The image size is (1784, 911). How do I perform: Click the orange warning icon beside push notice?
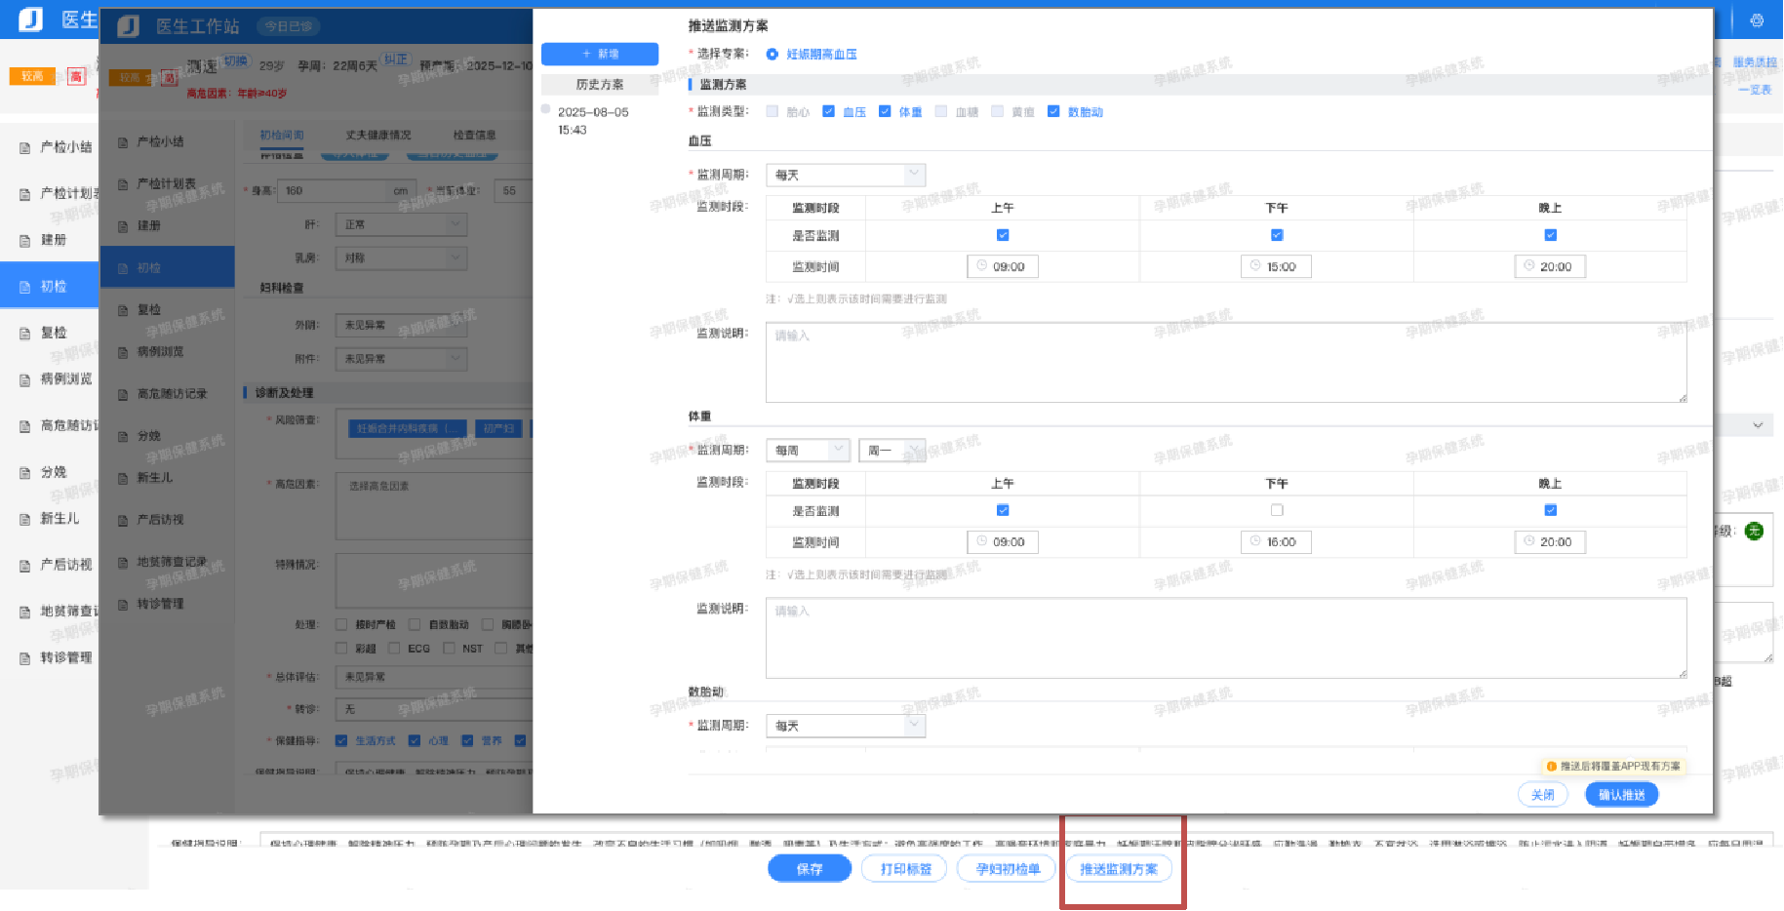[x=1551, y=767]
